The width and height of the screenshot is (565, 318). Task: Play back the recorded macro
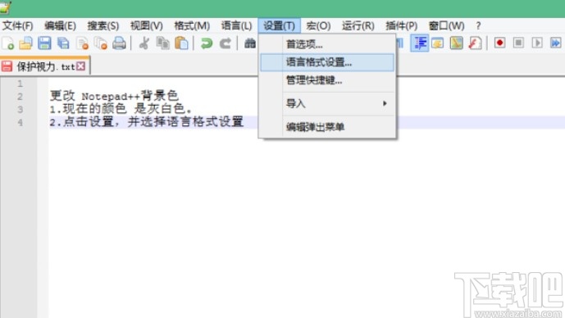[537, 43]
